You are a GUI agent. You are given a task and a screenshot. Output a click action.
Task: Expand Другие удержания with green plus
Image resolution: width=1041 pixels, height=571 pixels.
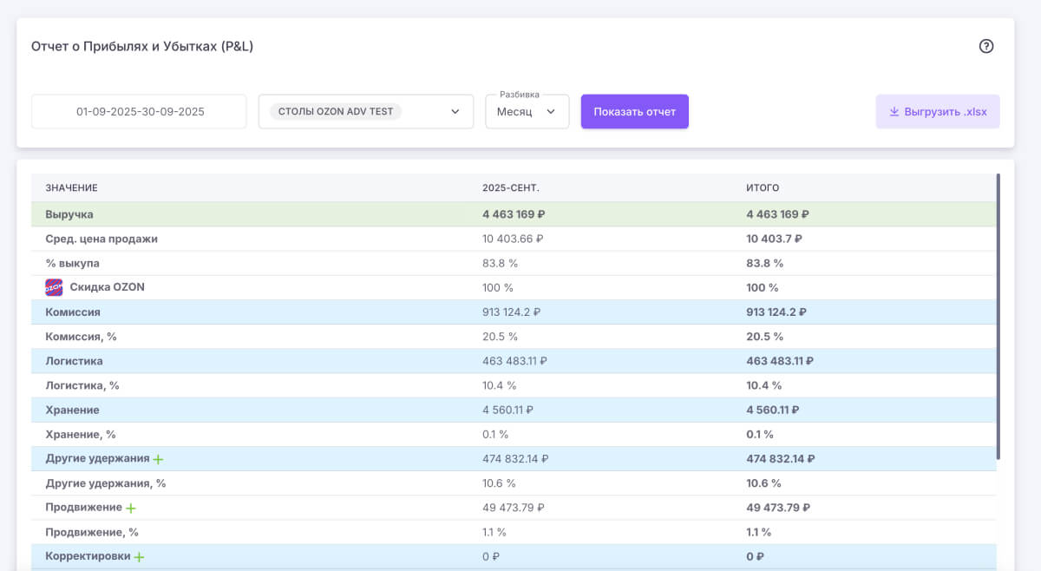(158, 459)
